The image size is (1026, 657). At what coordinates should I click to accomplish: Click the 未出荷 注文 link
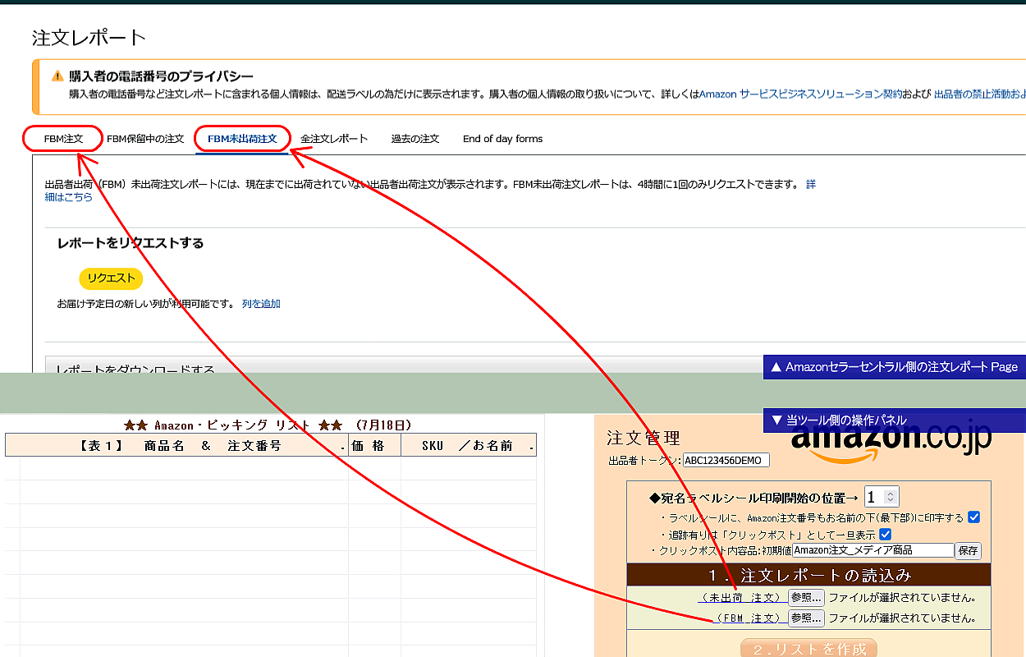coord(741,597)
